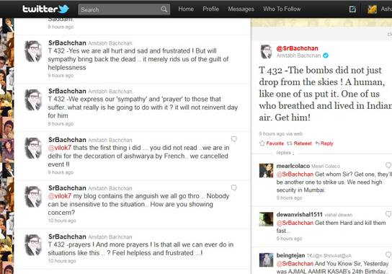Click the Retweet link on detail tweet

pyautogui.click(x=303, y=143)
